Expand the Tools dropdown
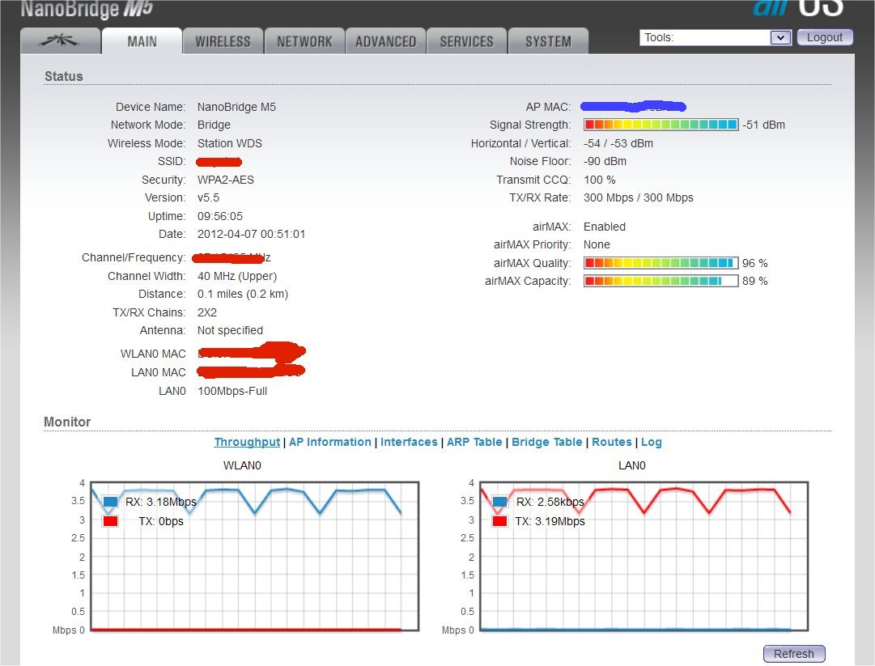 pyautogui.click(x=716, y=37)
